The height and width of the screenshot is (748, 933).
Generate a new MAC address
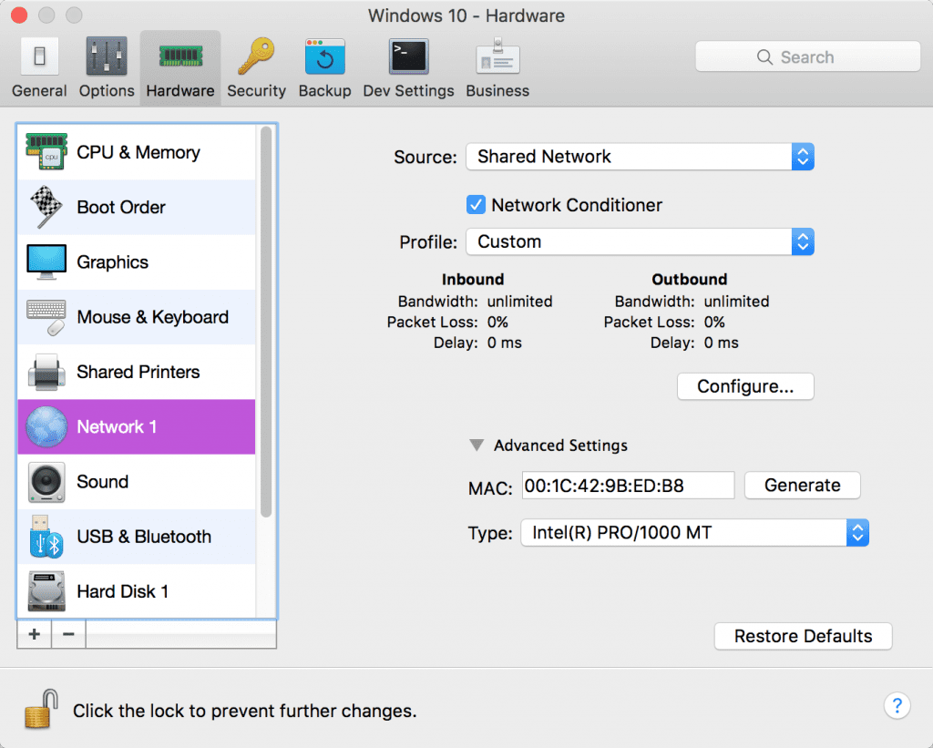pyautogui.click(x=802, y=485)
